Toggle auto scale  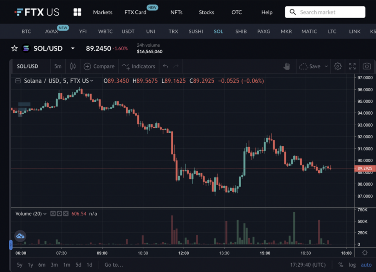click(366, 265)
